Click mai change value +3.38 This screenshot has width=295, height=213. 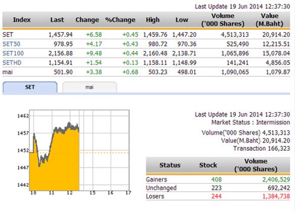point(94,72)
